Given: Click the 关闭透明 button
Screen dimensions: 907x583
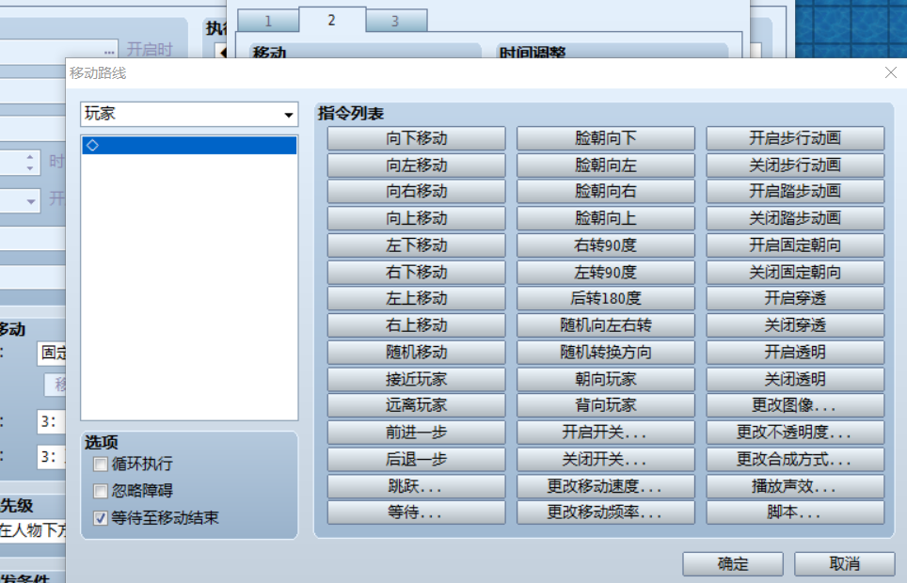Looking at the screenshot, I should tap(795, 379).
